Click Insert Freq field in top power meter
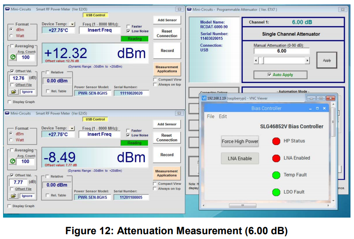The image size is (354, 239). coord(100,30)
